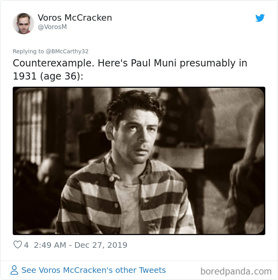
Task: Like the tweet with the heart icon
Action: (x=17, y=245)
